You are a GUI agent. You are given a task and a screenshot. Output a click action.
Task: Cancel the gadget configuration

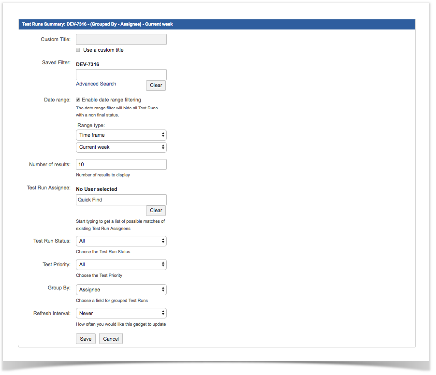point(111,339)
